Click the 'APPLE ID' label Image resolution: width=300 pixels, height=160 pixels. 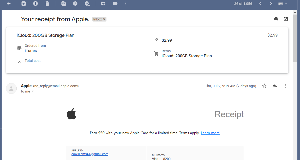[77, 150]
